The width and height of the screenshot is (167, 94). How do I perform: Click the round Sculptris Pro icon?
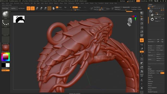pyautogui.click(x=53, y=8)
